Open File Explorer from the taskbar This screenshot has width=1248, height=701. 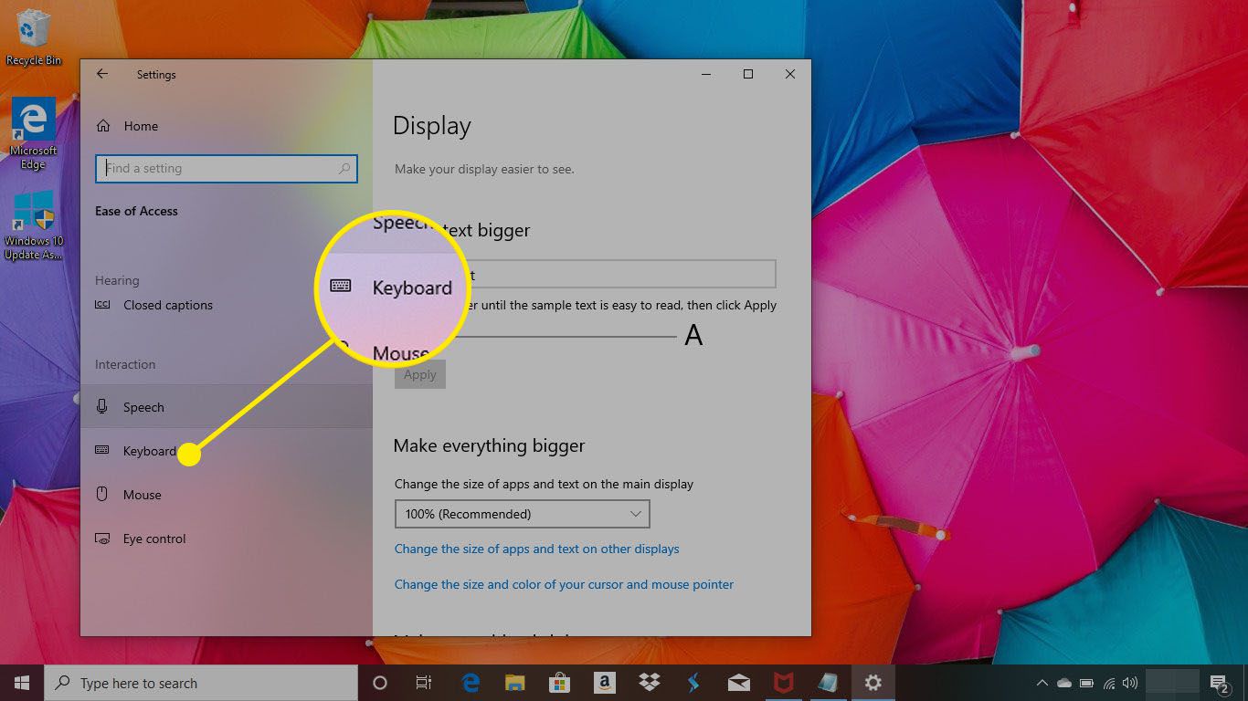point(515,683)
